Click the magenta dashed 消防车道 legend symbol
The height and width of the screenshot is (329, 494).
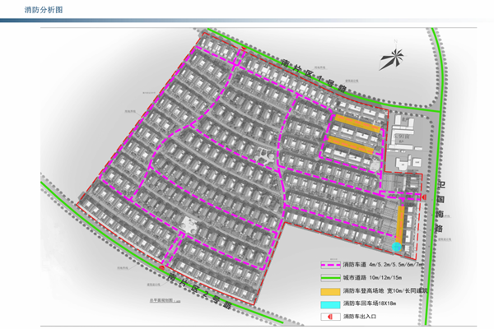[x=331, y=266]
